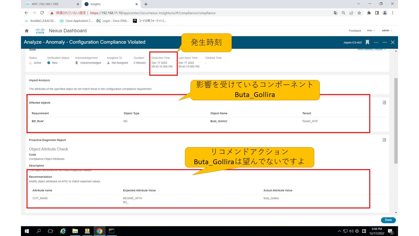Go back using the browser back arrow
This screenshot has width=419, height=236.
(26, 13)
